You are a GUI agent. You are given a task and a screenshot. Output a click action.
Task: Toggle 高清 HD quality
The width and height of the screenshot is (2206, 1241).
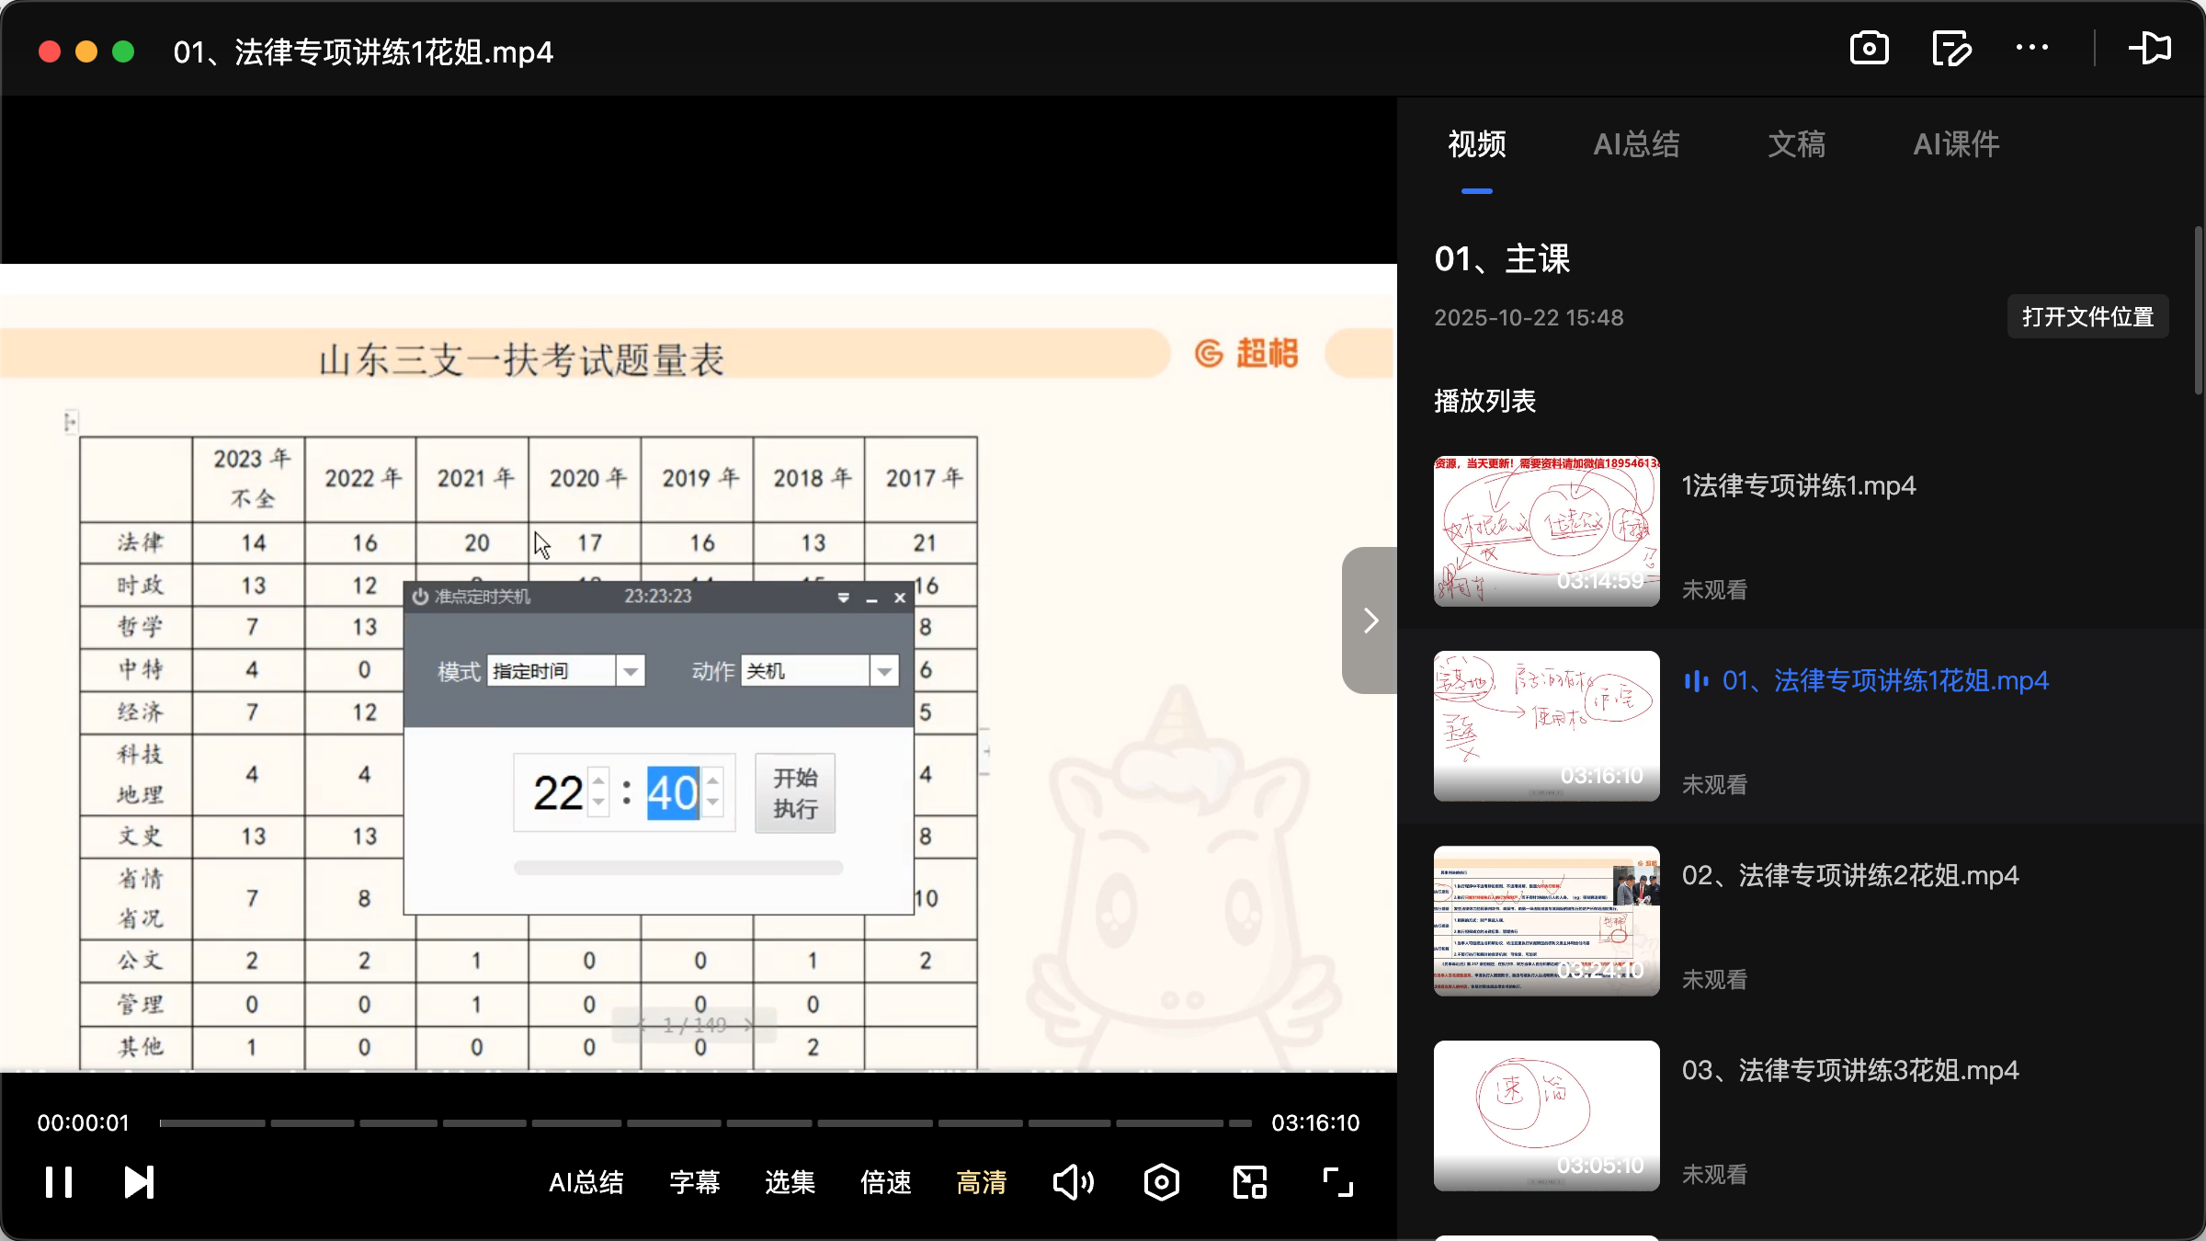coord(981,1182)
